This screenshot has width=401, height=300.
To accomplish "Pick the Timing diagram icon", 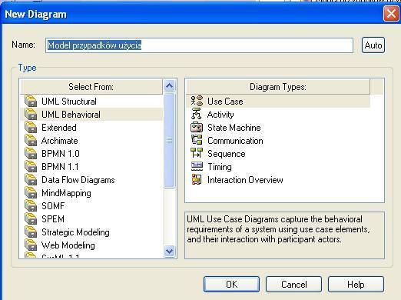I will (197, 166).
